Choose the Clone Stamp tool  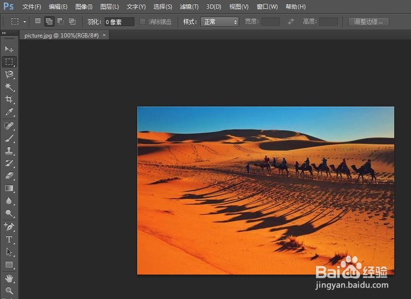point(9,150)
